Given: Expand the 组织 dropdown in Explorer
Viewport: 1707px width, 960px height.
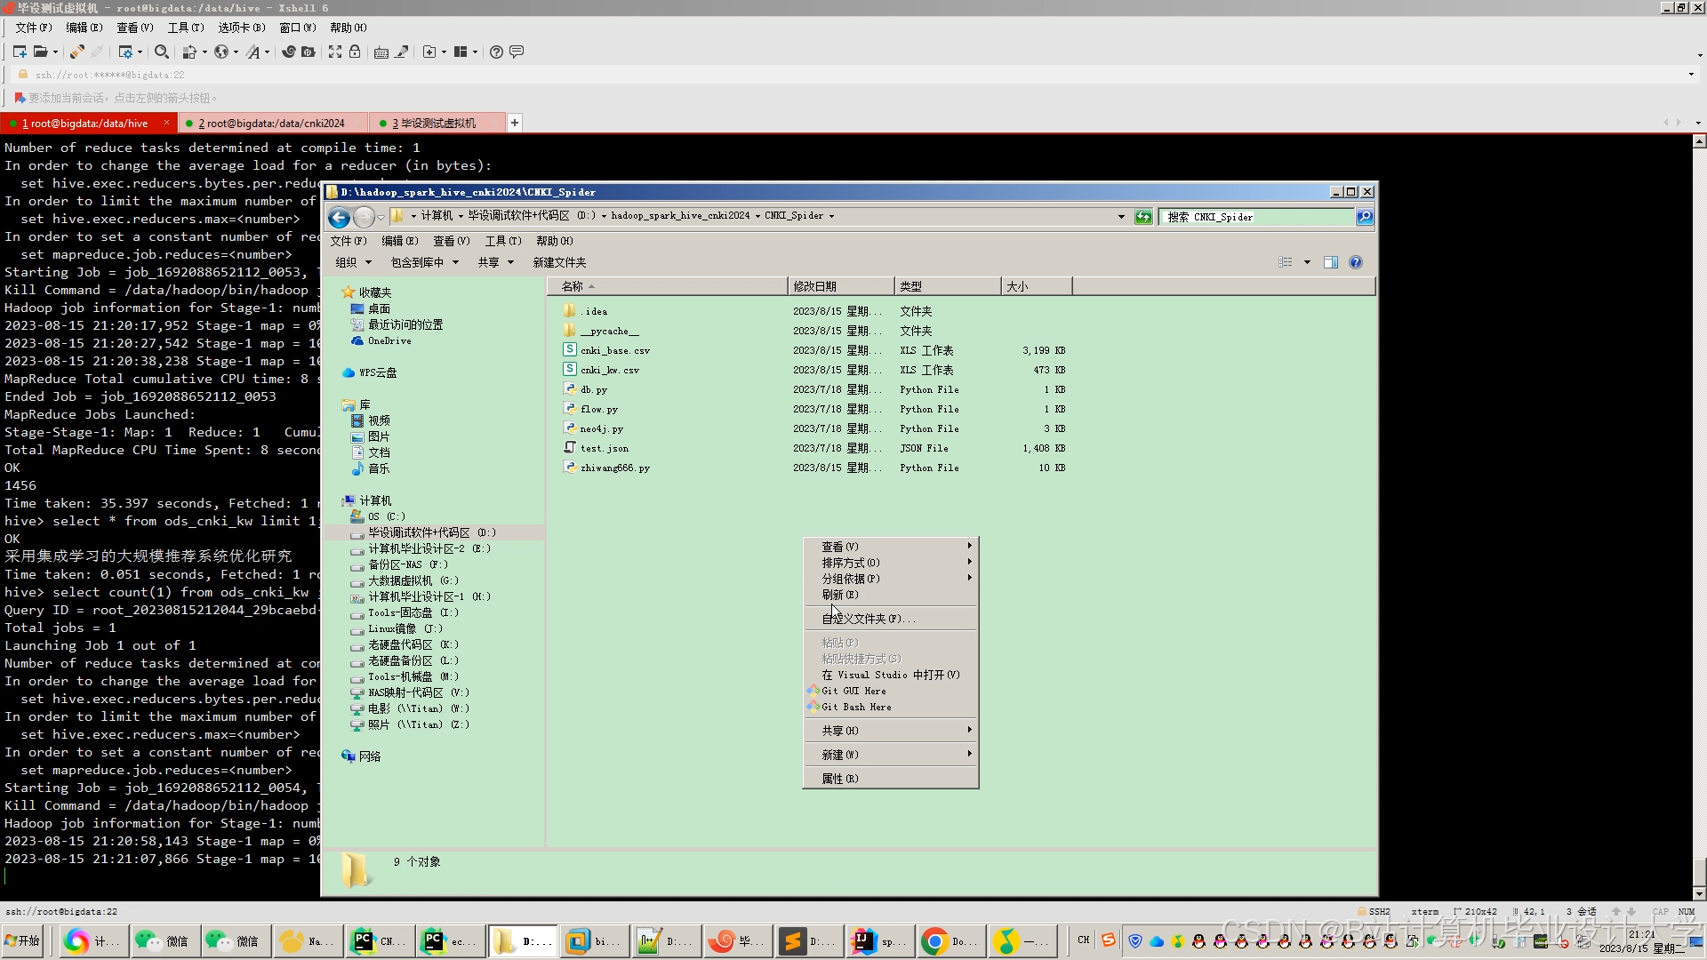Looking at the screenshot, I should (353, 262).
